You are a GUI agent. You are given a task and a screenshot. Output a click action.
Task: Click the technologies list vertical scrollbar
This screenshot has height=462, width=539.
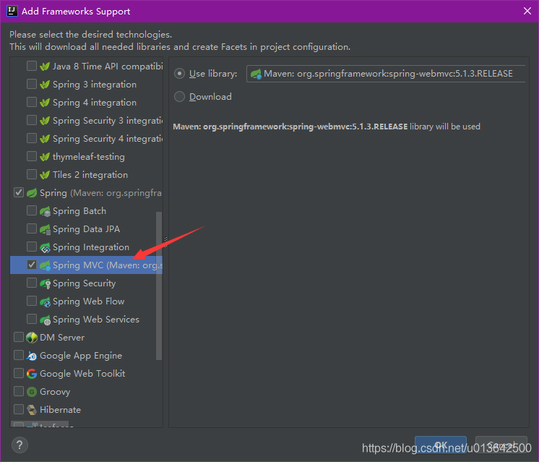tap(159, 286)
